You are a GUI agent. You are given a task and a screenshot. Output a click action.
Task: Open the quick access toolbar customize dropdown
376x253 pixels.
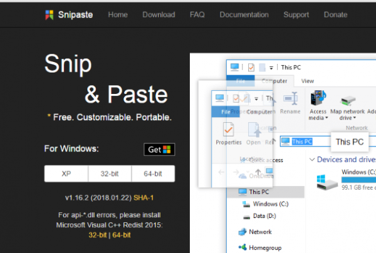pyautogui.click(x=271, y=68)
